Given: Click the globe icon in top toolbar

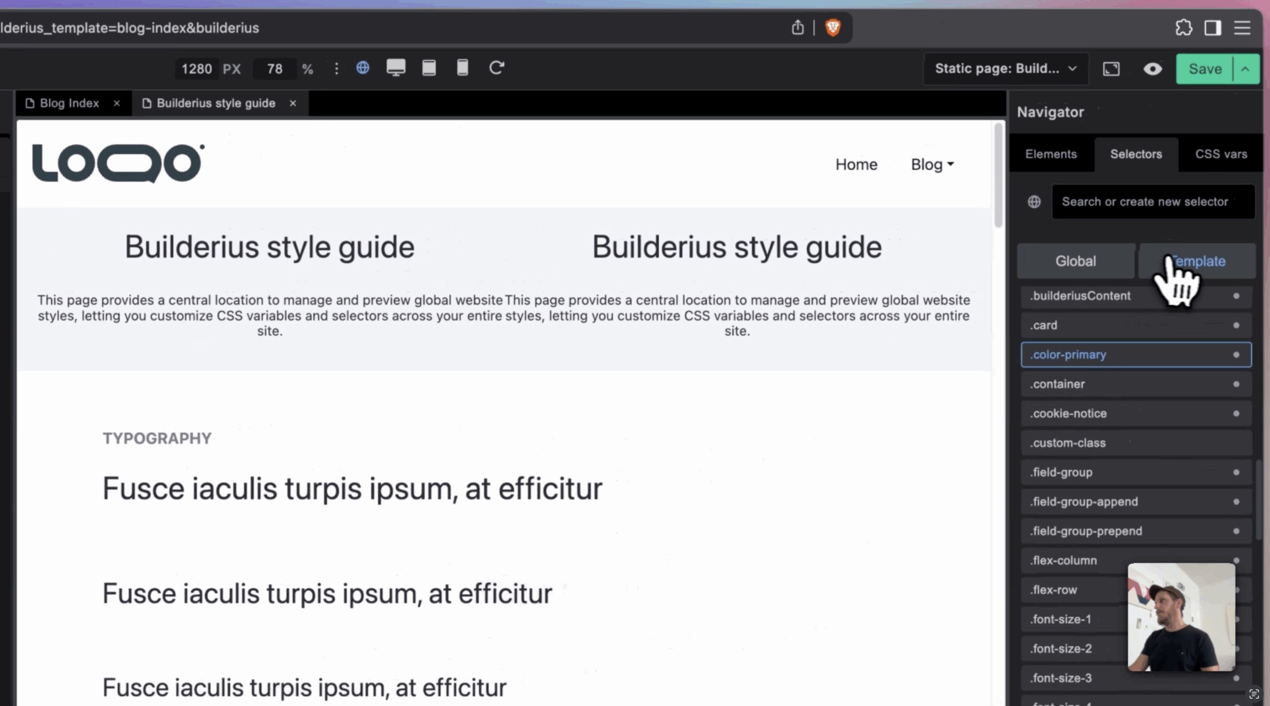Looking at the screenshot, I should [x=363, y=67].
